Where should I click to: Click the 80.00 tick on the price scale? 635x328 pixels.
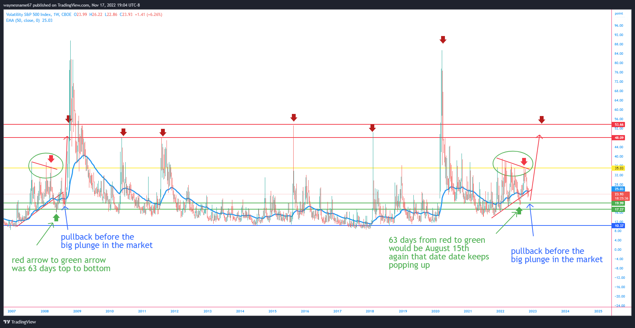(x=619, y=63)
